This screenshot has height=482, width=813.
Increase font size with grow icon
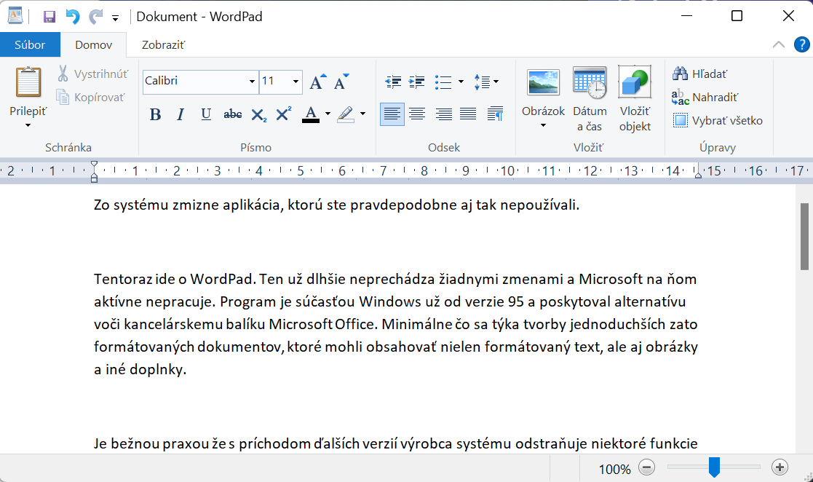317,82
